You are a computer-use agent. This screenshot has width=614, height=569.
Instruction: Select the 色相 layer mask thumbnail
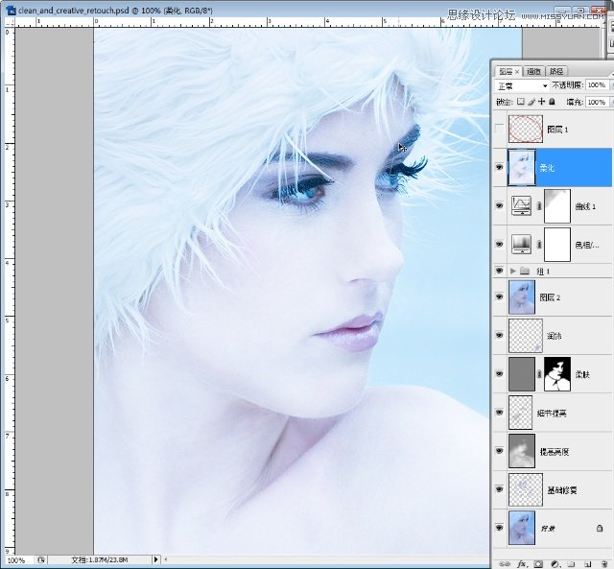pos(557,245)
